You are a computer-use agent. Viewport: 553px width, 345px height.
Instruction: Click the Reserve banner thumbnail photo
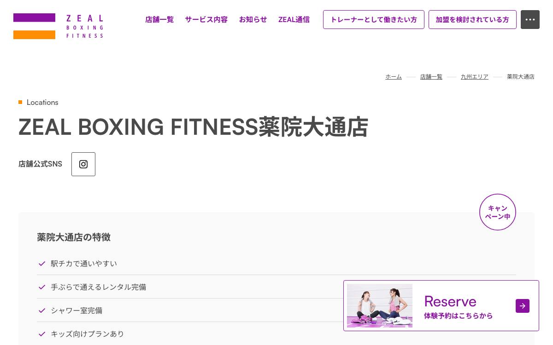pyautogui.click(x=380, y=305)
